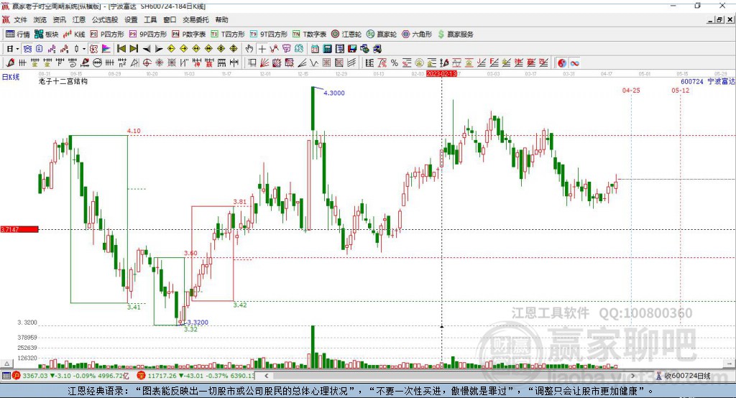Click the 4.3000 high price label

(x=334, y=93)
